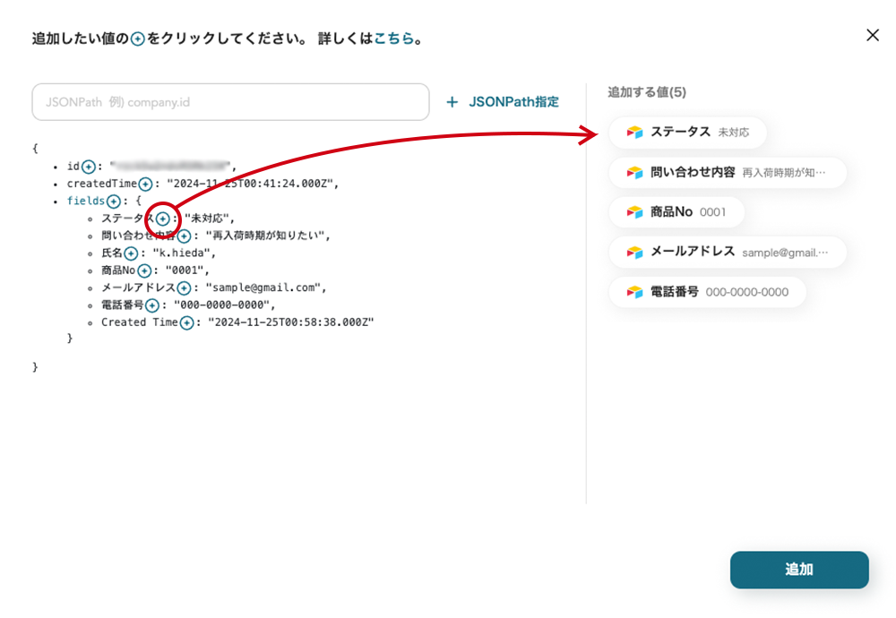
Task: Select the 問い合わせ内容 chip in added values
Action: pos(727,172)
